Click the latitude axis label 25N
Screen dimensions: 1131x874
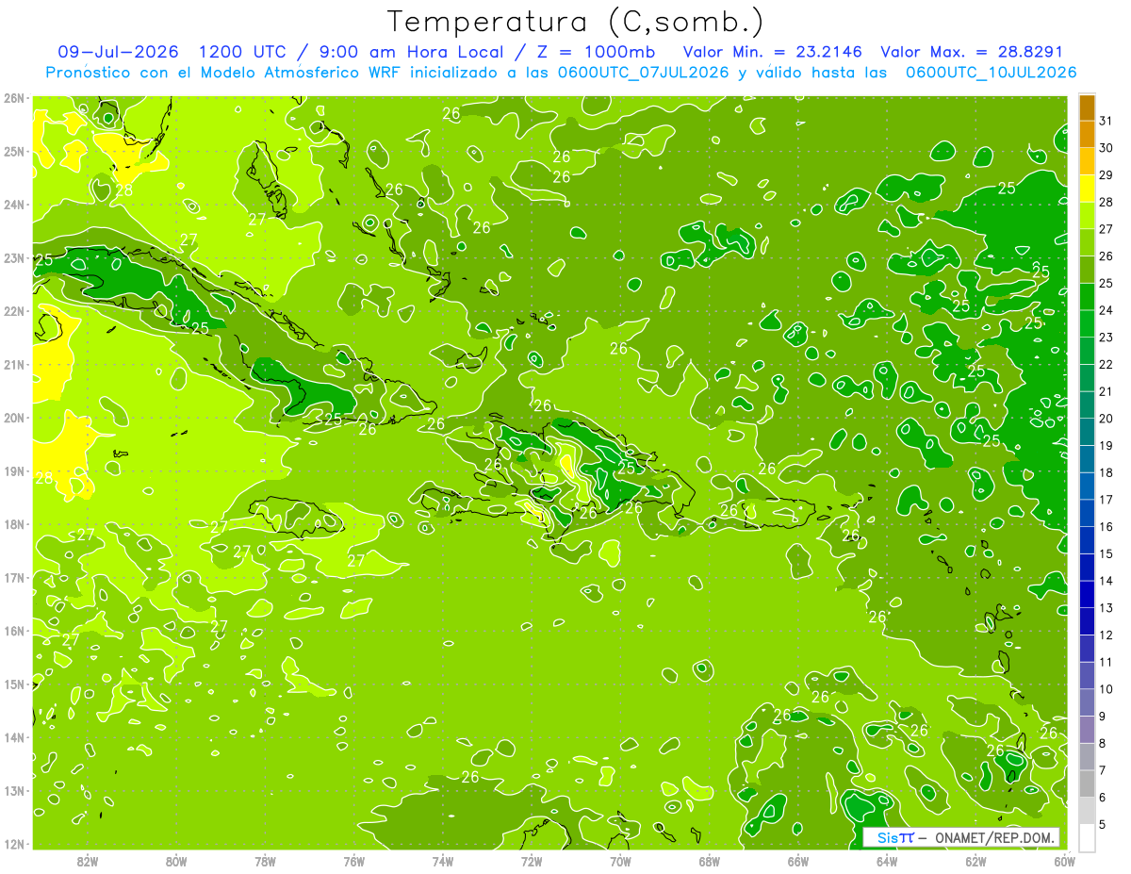13,151
